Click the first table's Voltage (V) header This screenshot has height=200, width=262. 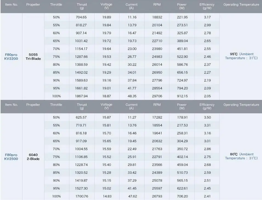point(106,6)
